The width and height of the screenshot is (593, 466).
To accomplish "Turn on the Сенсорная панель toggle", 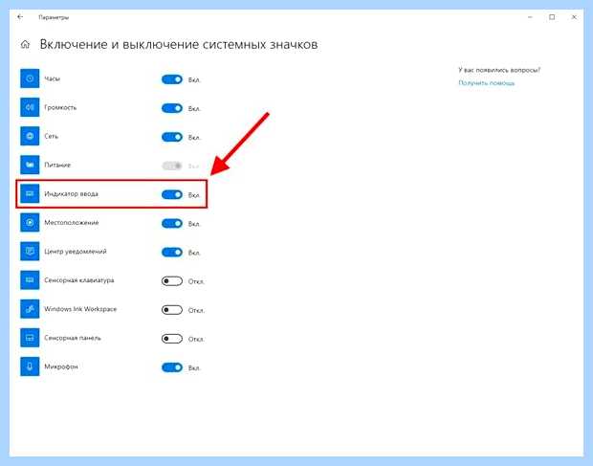I will click(x=172, y=339).
